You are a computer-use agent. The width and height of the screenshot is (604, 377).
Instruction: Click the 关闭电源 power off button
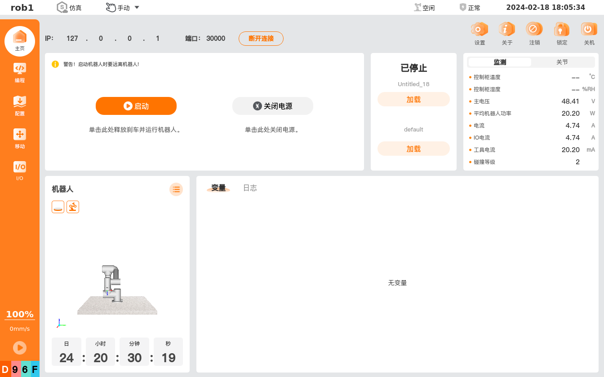tap(273, 106)
